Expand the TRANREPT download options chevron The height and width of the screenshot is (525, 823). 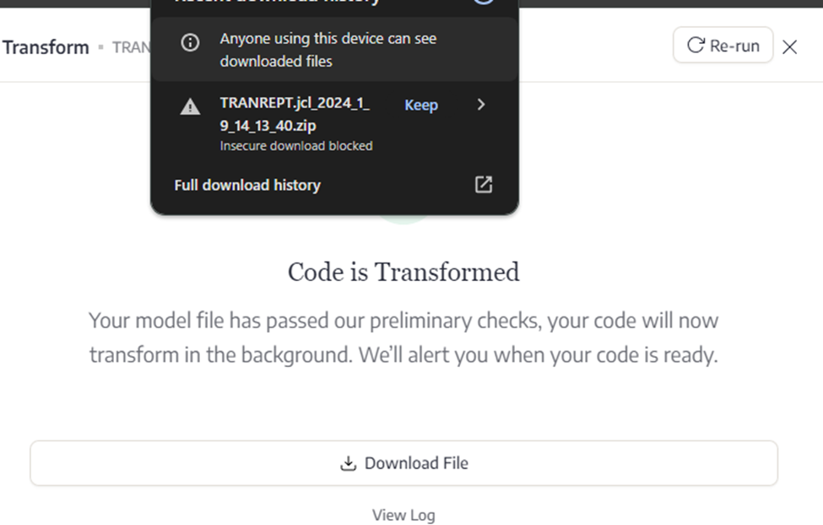481,105
